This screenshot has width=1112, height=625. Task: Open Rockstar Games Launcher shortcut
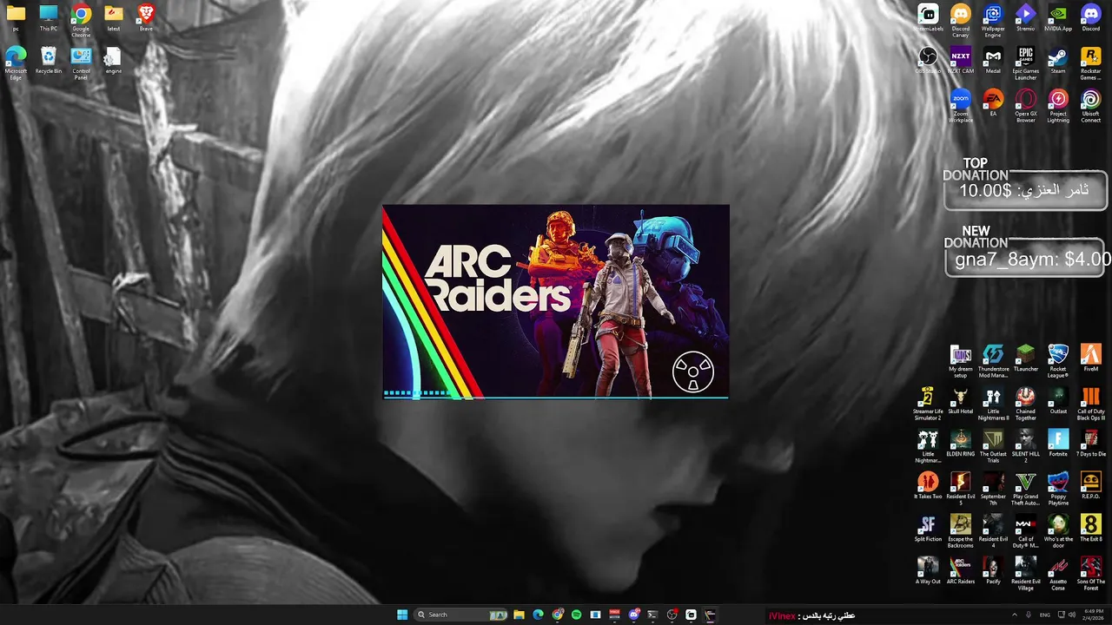point(1090,62)
